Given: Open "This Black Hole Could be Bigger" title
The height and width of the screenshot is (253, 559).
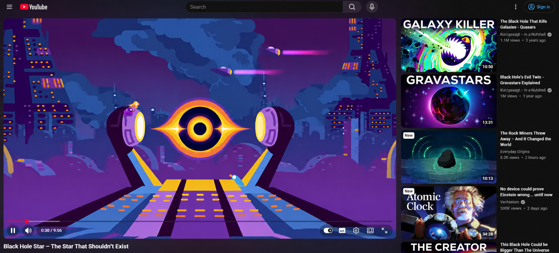Looking at the screenshot, I should click(524, 247).
